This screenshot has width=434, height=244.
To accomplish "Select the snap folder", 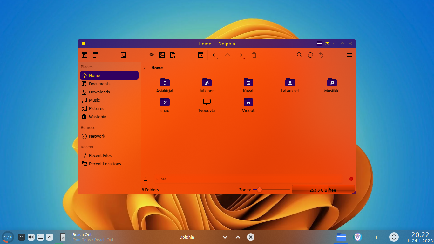I will tap(165, 105).
